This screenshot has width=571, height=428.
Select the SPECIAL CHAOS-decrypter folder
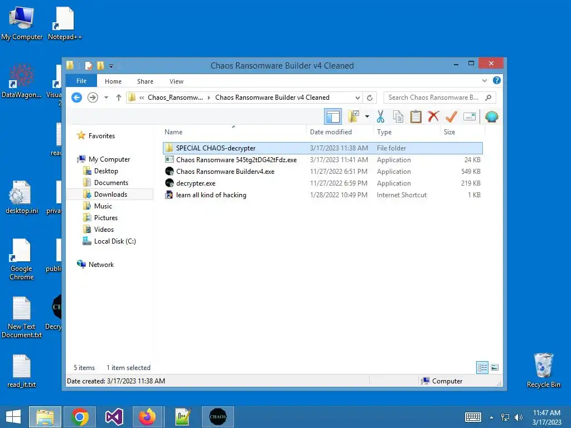pos(323,148)
